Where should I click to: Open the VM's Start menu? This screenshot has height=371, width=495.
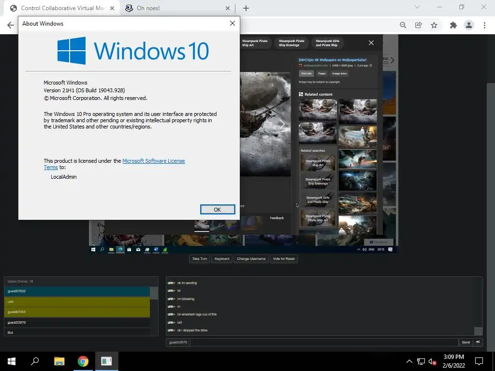[x=93, y=250]
